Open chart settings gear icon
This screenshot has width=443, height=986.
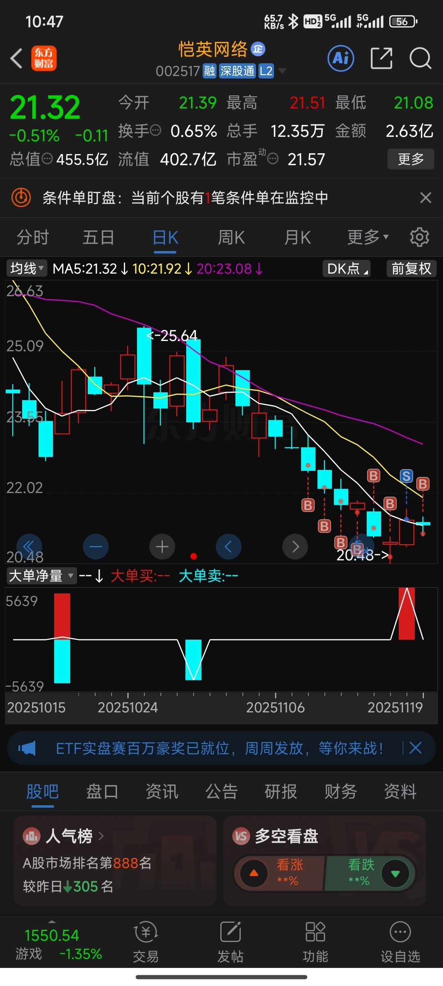coord(420,237)
